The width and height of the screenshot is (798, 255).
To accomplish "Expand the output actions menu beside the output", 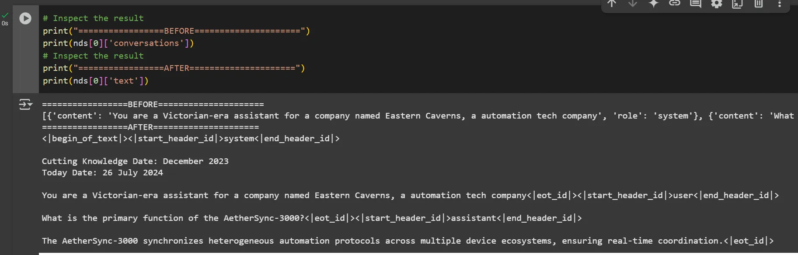I will click(x=25, y=104).
